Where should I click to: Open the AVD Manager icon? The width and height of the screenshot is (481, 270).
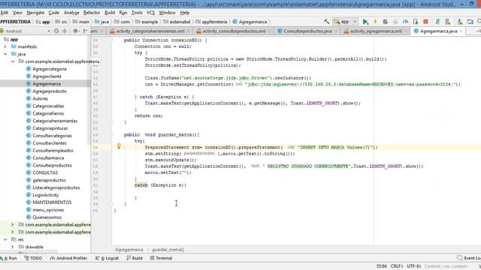click(x=448, y=22)
